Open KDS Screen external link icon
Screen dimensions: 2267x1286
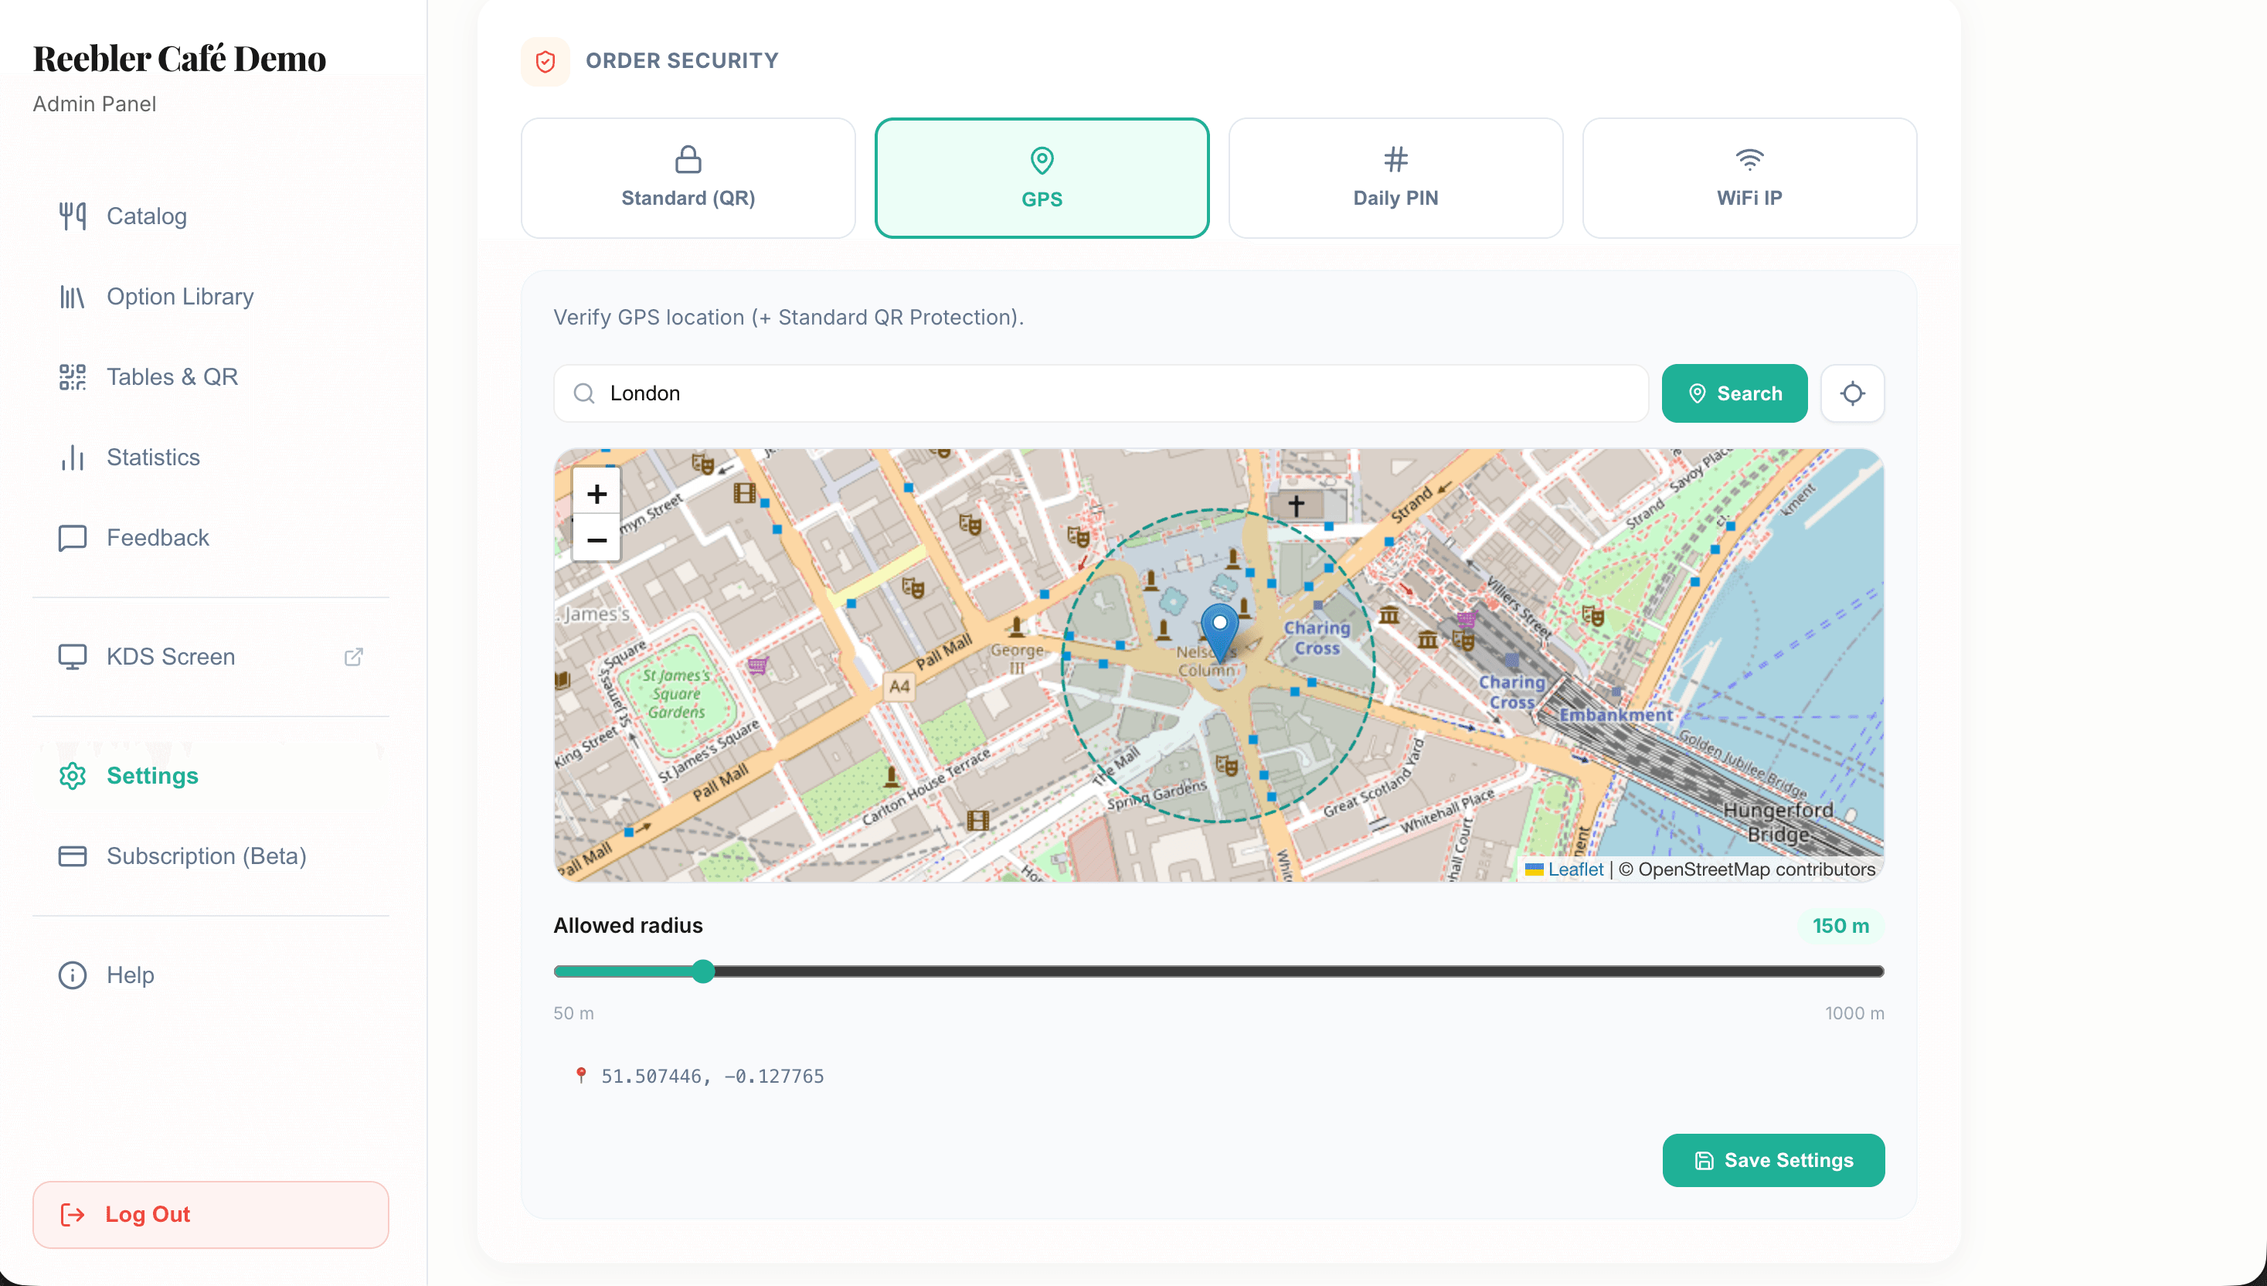click(353, 656)
